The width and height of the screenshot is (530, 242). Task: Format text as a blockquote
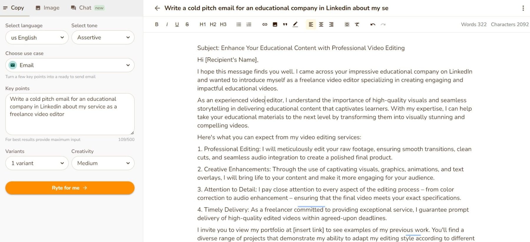pos(285,24)
